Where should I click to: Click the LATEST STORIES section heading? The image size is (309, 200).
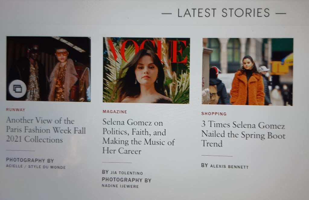[x=224, y=13]
